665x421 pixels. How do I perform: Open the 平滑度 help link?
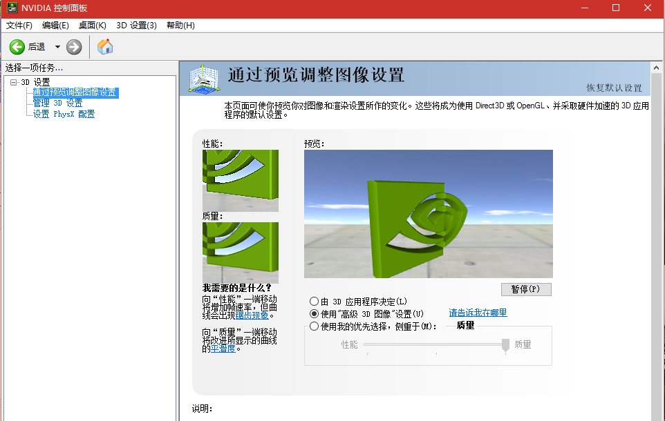point(223,348)
